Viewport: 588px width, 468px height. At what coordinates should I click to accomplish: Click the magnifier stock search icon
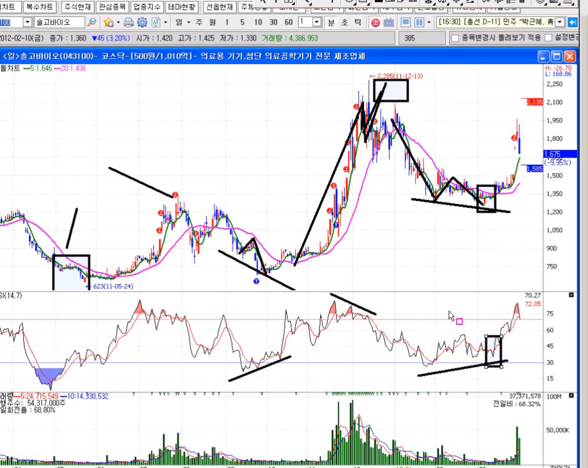92,22
